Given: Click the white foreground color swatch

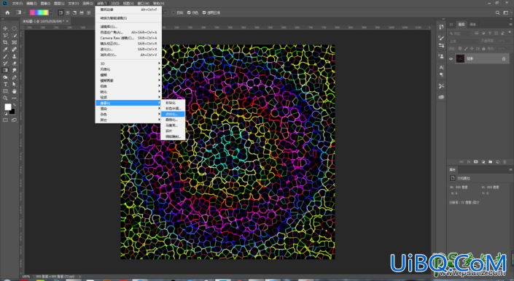Looking at the screenshot, I should pyautogui.click(x=7, y=107).
